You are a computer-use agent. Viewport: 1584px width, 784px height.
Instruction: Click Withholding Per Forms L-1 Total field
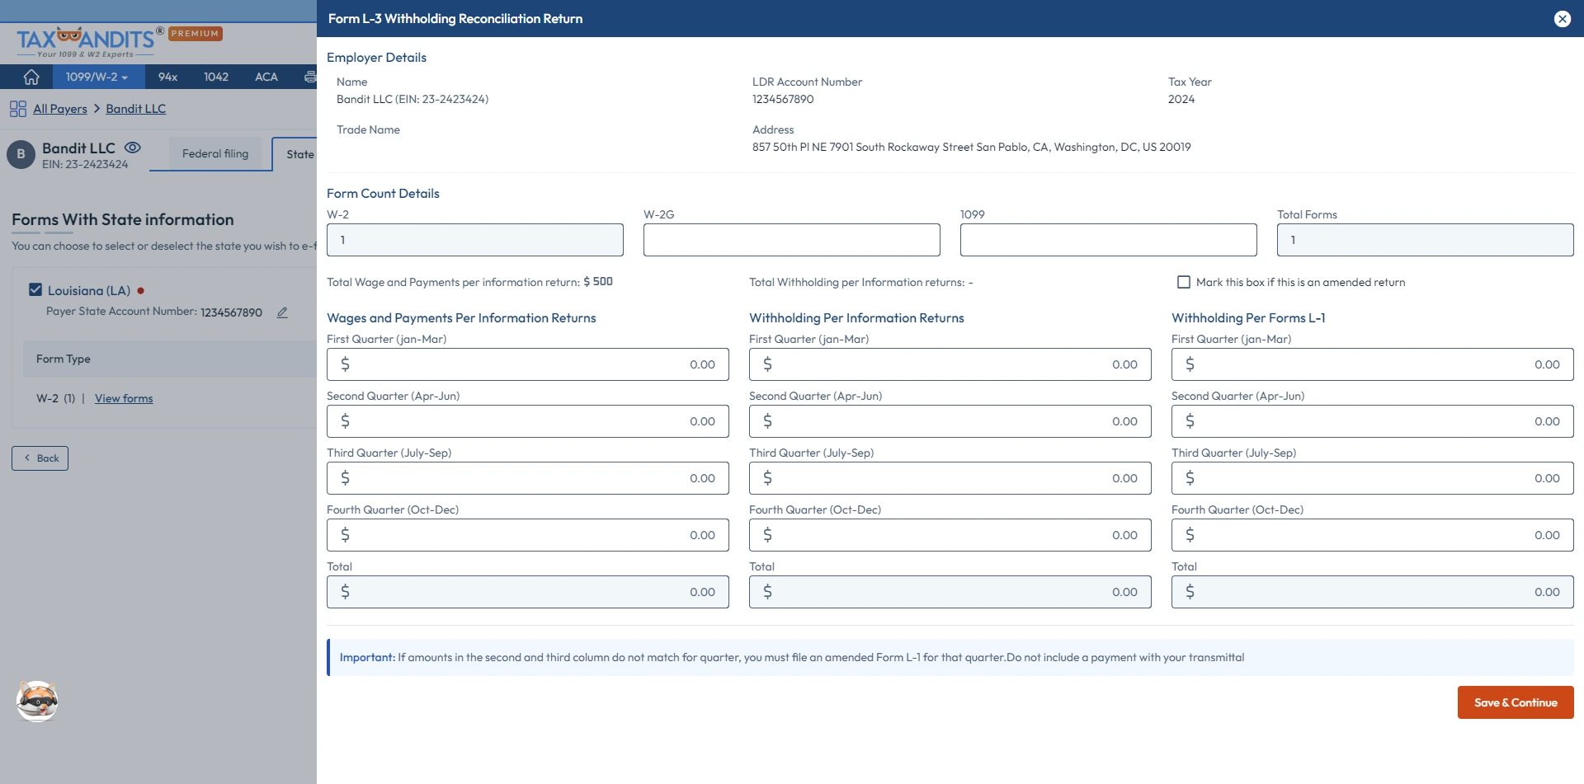click(1373, 592)
